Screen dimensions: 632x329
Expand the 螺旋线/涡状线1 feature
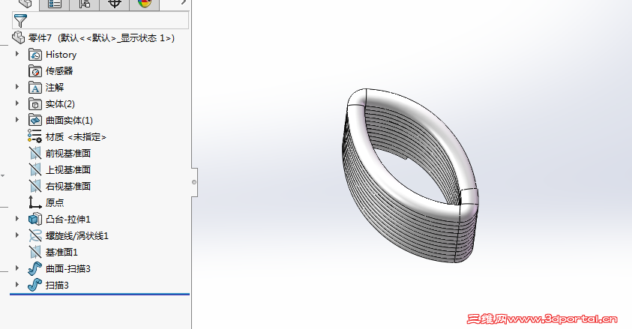[x=17, y=235]
